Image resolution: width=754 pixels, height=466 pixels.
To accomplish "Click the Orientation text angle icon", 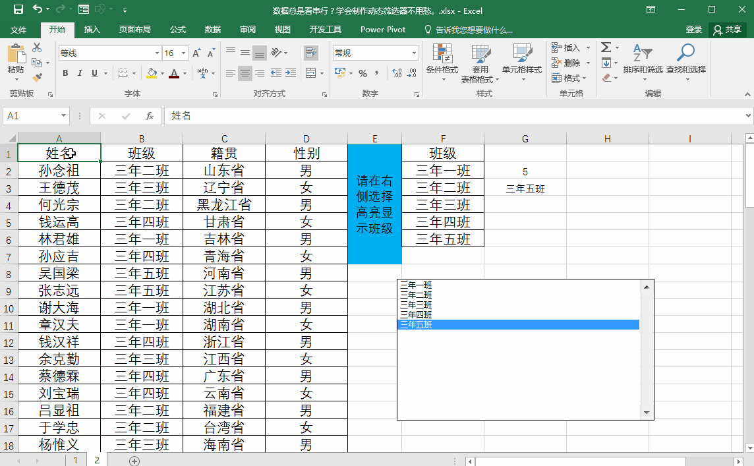I will (277, 53).
